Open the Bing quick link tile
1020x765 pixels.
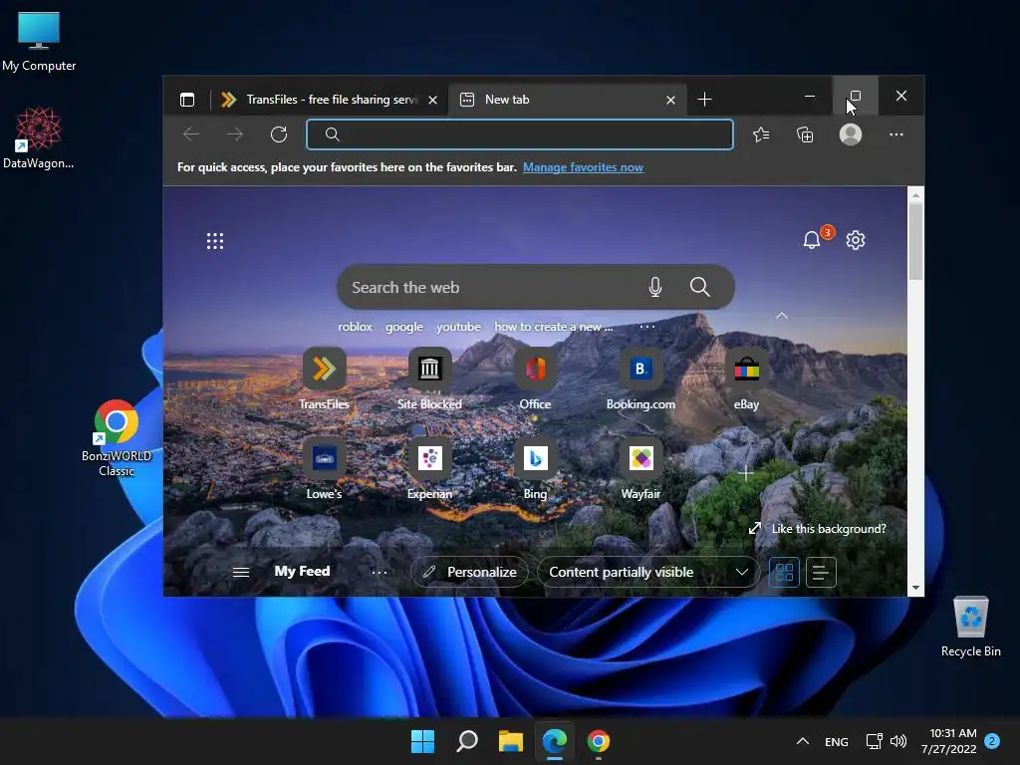click(535, 468)
